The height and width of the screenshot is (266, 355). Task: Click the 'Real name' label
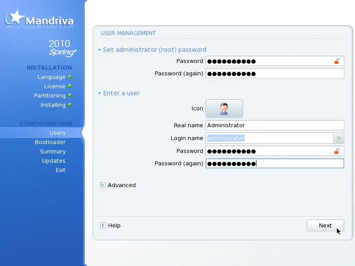188,125
